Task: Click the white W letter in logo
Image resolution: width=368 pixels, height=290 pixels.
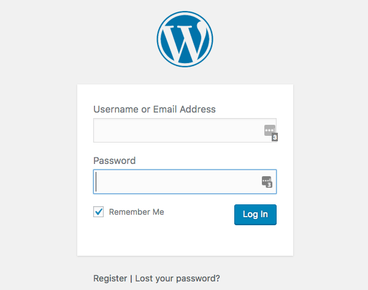Action: click(x=184, y=42)
